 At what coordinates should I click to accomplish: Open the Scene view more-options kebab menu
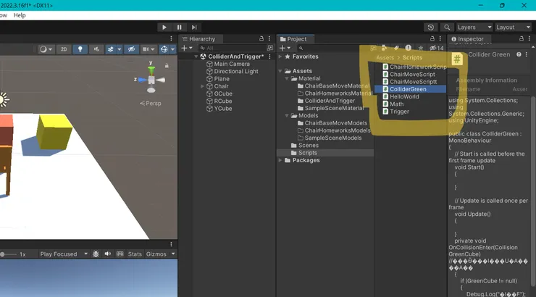click(x=171, y=38)
